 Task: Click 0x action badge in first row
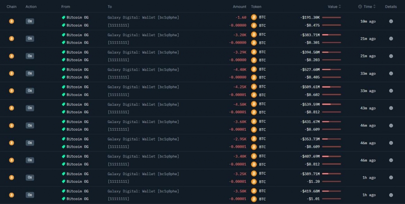click(30, 21)
